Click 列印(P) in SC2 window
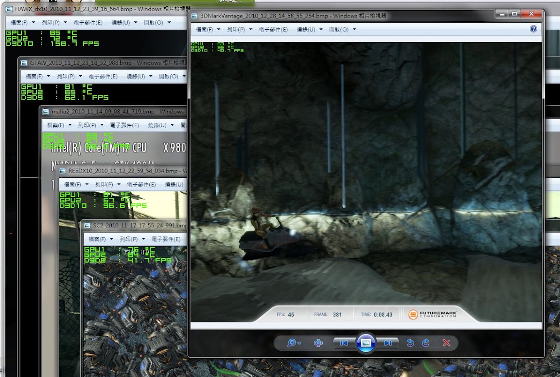Screen dimensions: 560x377 tap(128, 239)
